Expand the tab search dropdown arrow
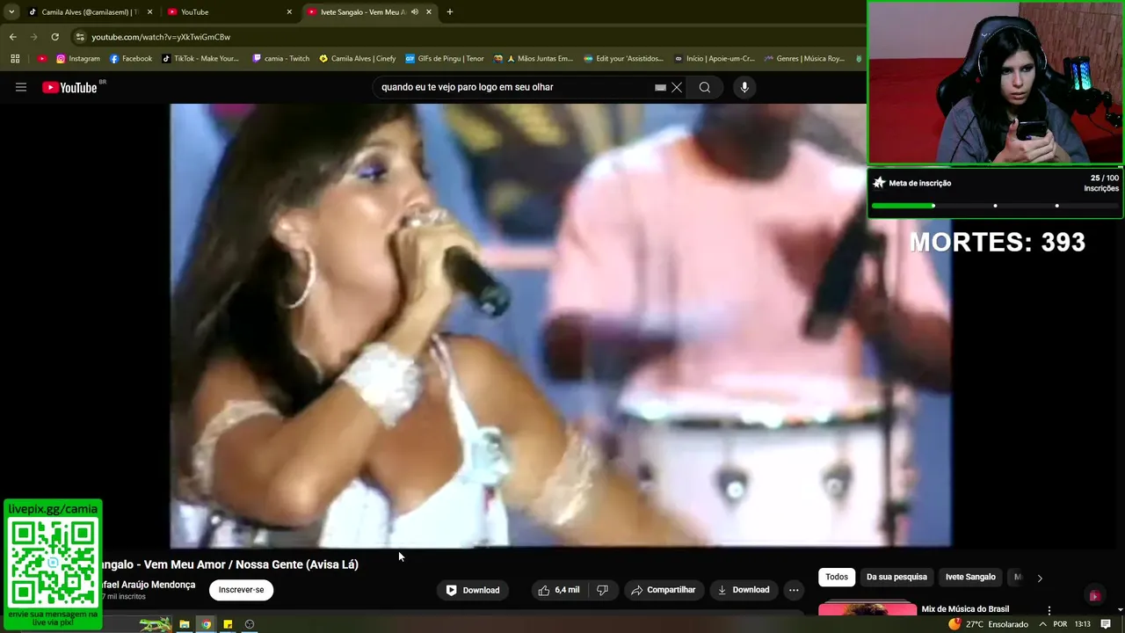The height and width of the screenshot is (633, 1125). (11, 12)
